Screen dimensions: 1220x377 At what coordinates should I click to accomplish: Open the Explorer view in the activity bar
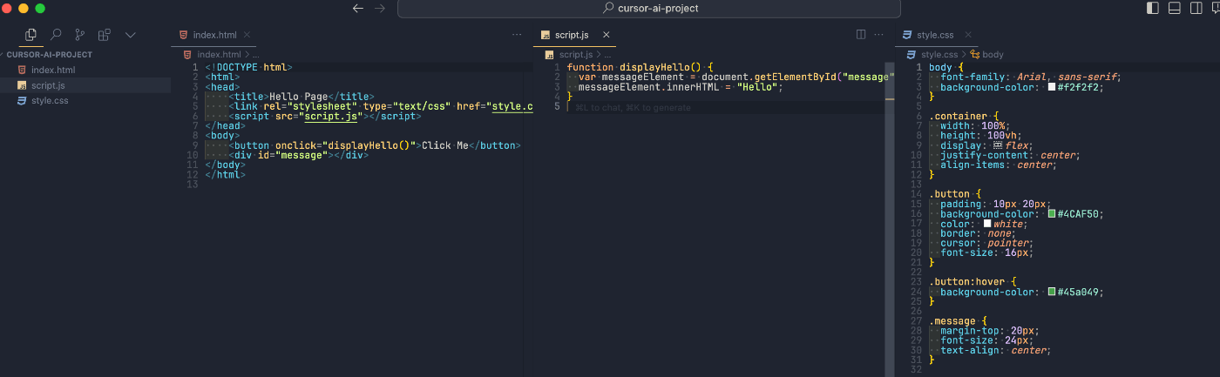[31, 35]
